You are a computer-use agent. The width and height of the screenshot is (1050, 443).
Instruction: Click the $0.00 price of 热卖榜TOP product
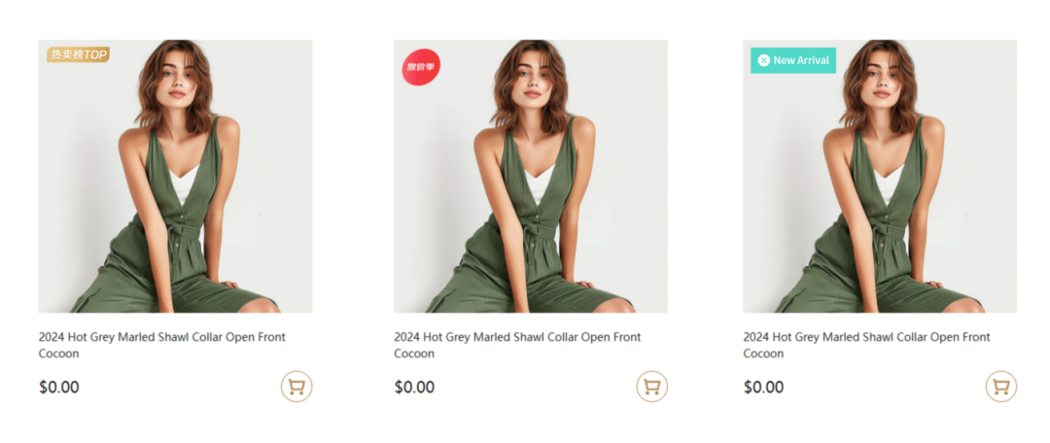click(59, 388)
